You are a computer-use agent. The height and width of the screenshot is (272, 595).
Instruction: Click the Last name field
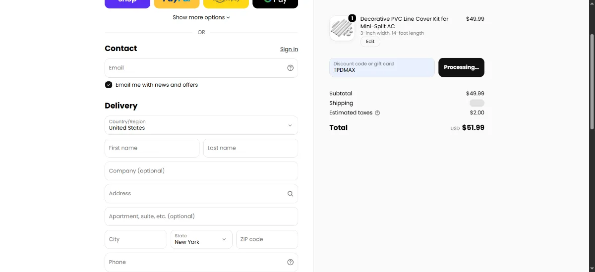pos(250,148)
